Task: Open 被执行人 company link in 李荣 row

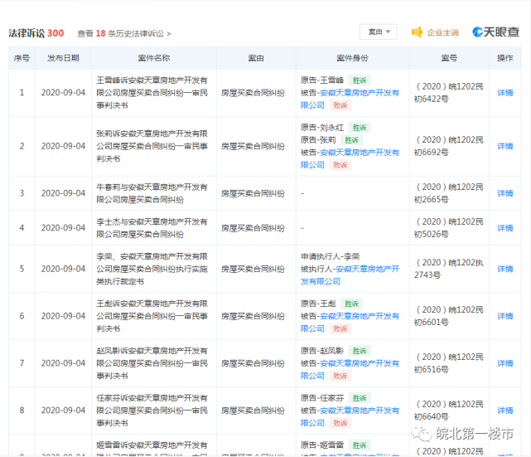Action: tap(350, 275)
